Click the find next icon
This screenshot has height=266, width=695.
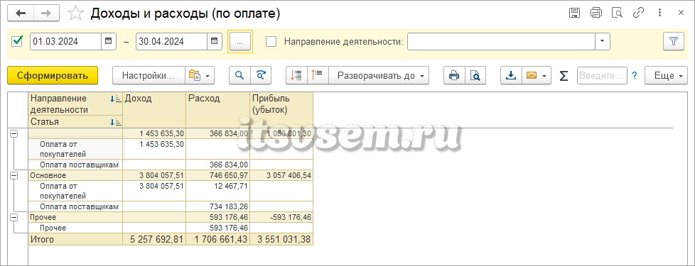261,76
